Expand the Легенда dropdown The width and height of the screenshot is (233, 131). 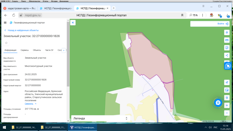click(101, 118)
